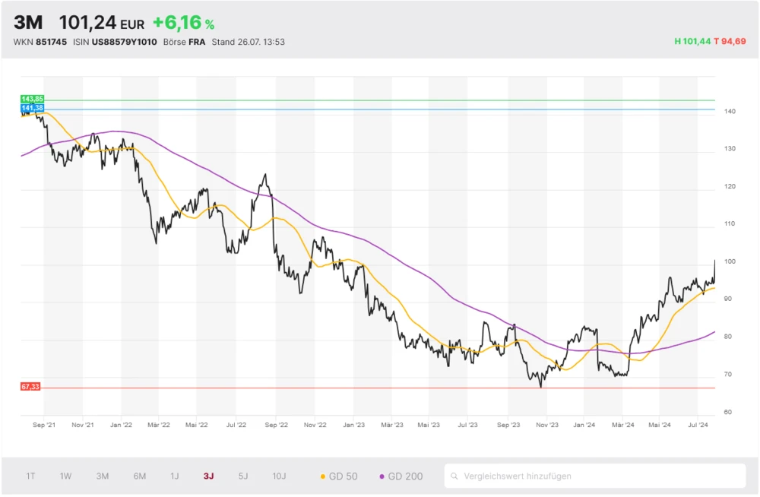Click the green 143,85 price marker
760x497 pixels.
coord(33,100)
